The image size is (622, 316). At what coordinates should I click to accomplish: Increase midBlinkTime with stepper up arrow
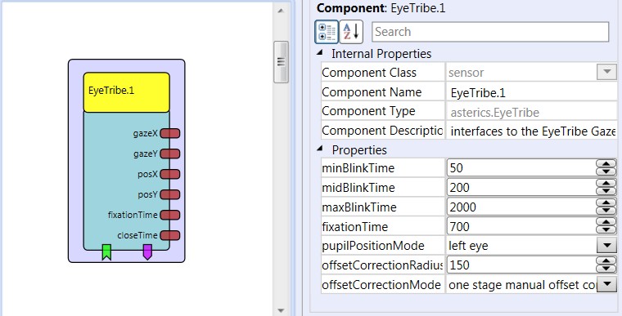pyautogui.click(x=606, y=183)
